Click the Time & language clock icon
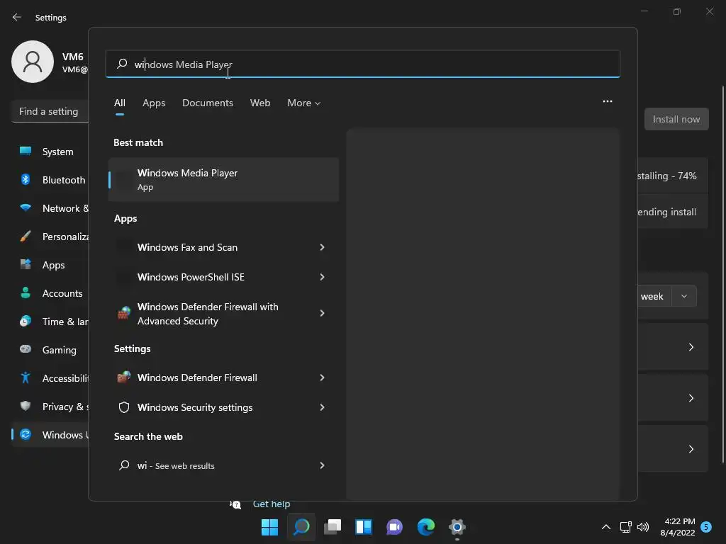Screen dimensions: 726x544 26,321
